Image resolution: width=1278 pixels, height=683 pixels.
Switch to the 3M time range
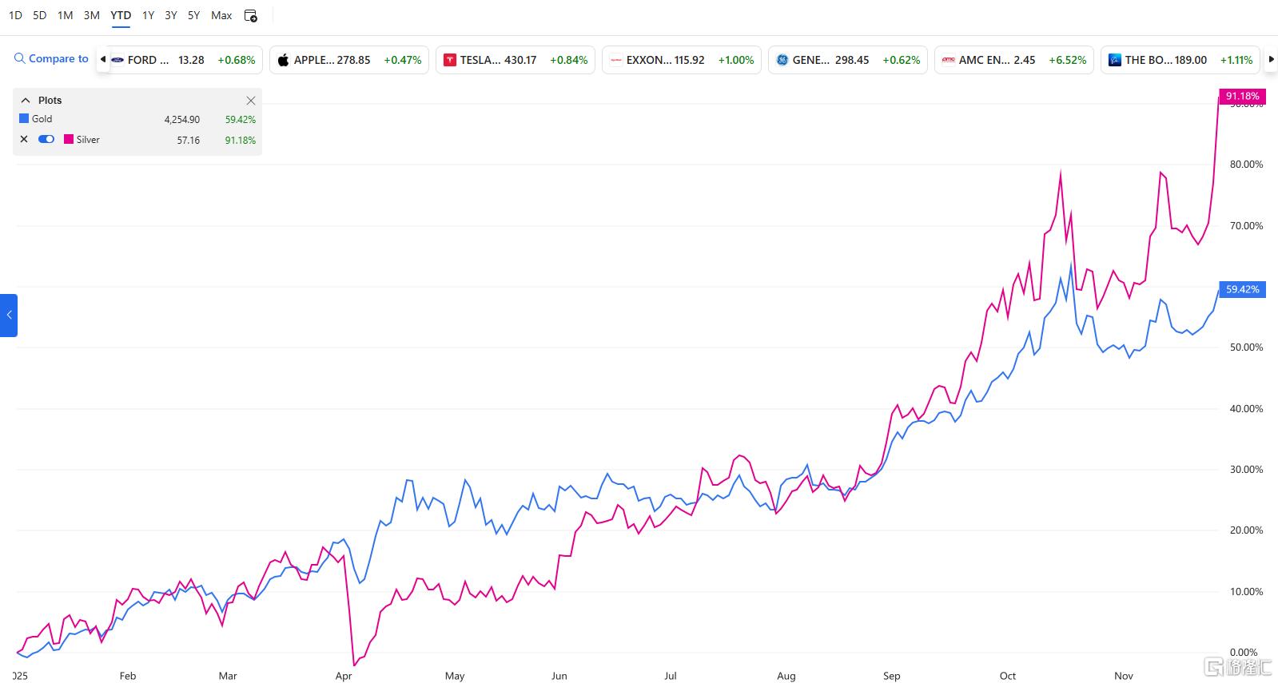(x=91, y=15)
